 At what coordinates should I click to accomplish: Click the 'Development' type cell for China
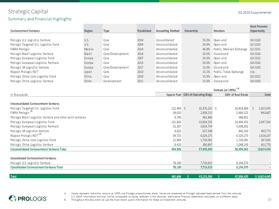point(112,81)
